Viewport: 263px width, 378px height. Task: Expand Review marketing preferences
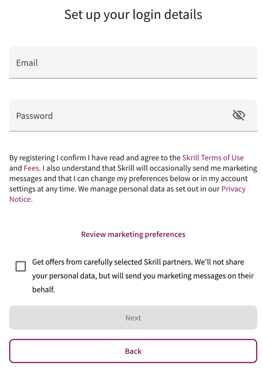[x=133, y=235]
